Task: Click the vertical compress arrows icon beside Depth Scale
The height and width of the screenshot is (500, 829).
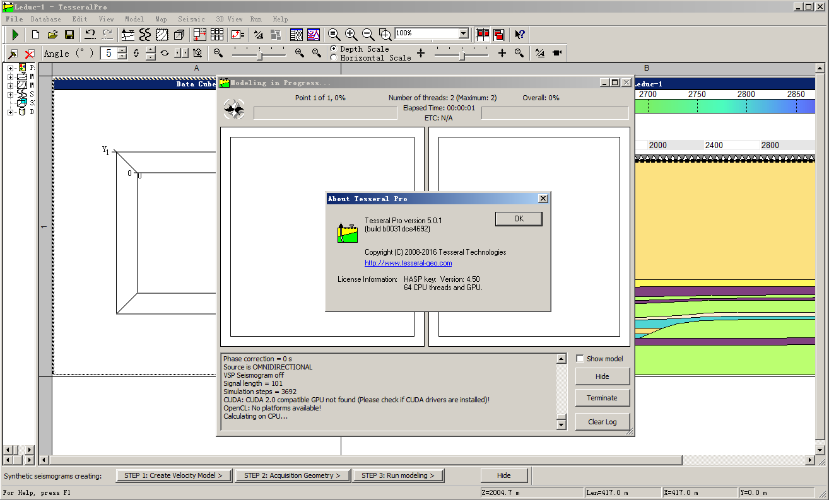Action: [x=421, y=53]
